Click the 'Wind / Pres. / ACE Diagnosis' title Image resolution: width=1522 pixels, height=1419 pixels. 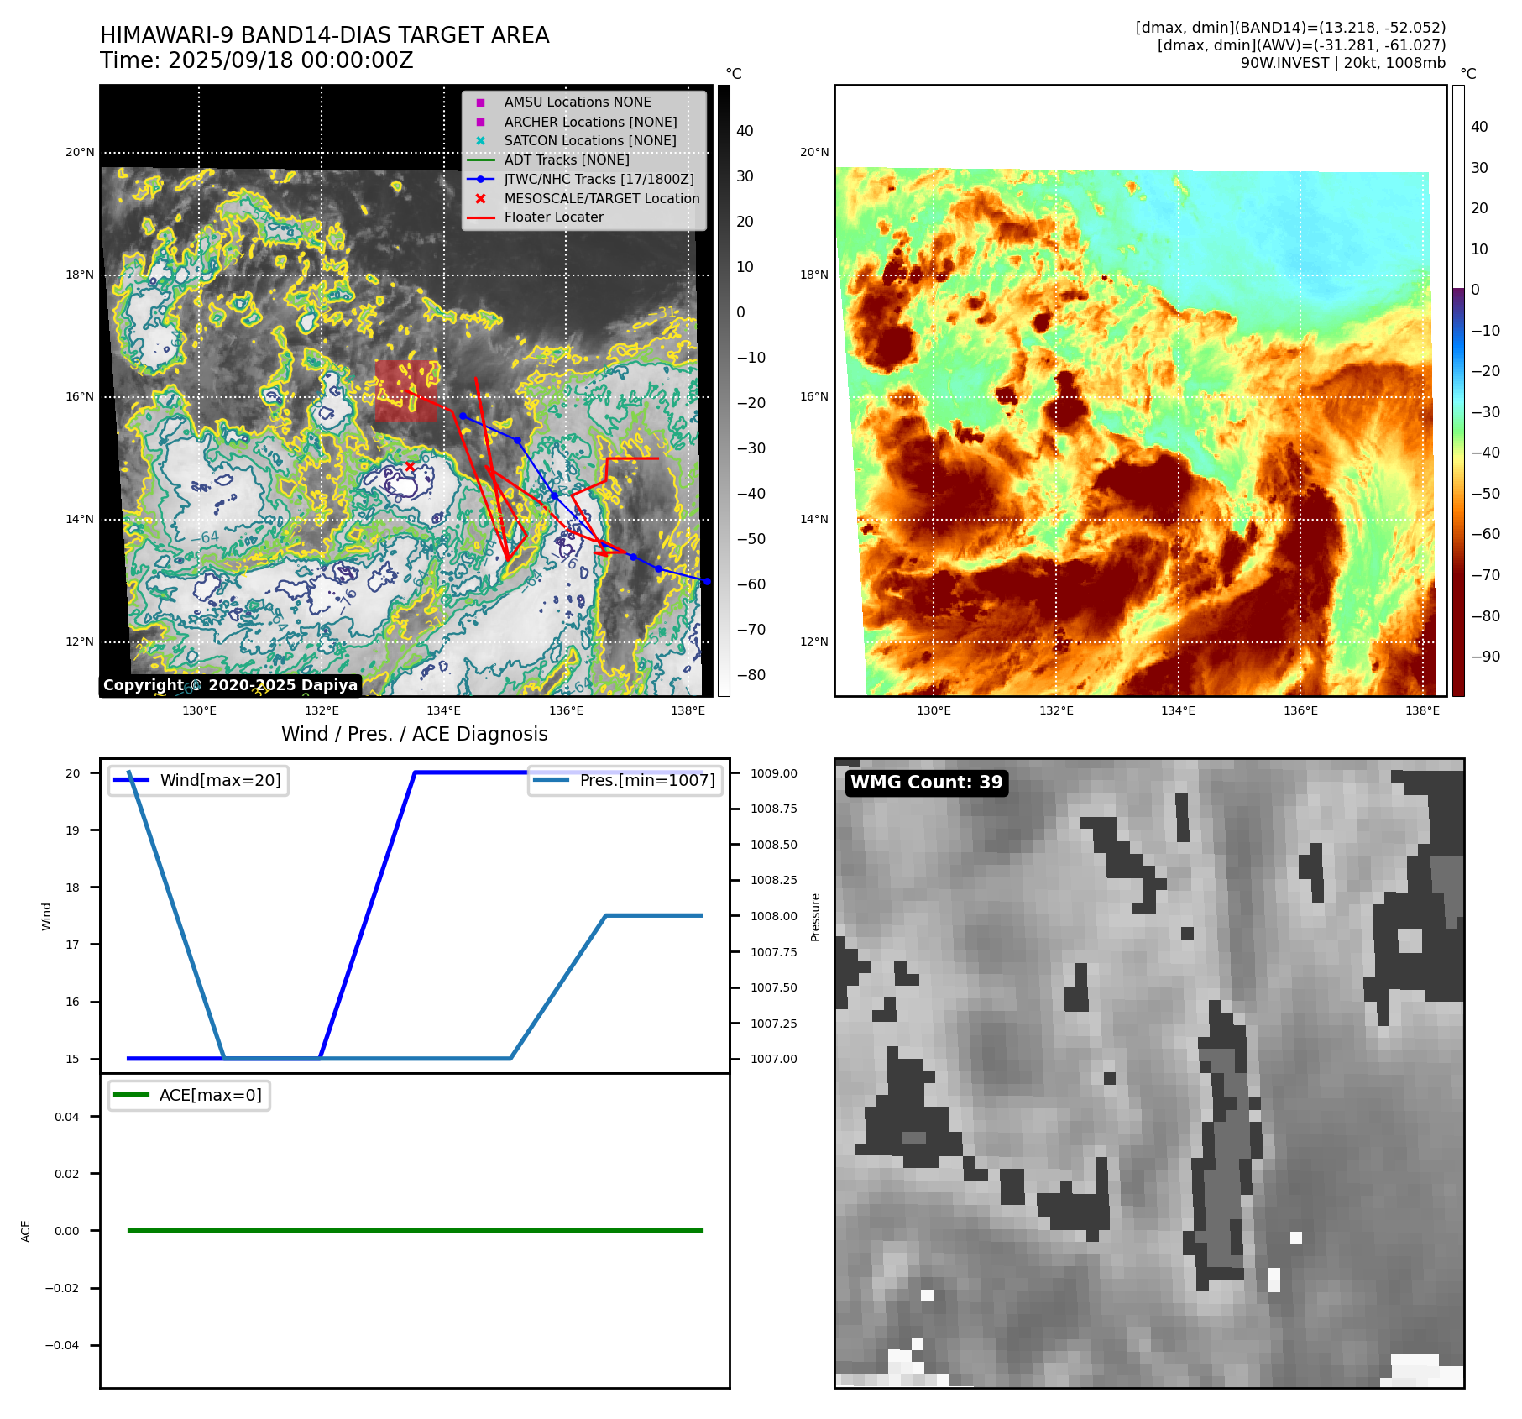(x=415, y=734)
